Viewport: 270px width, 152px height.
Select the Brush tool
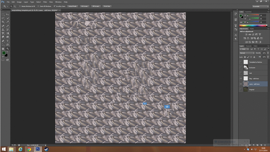tap(8, 26)
